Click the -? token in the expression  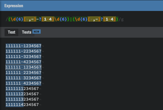pos(39,19)
